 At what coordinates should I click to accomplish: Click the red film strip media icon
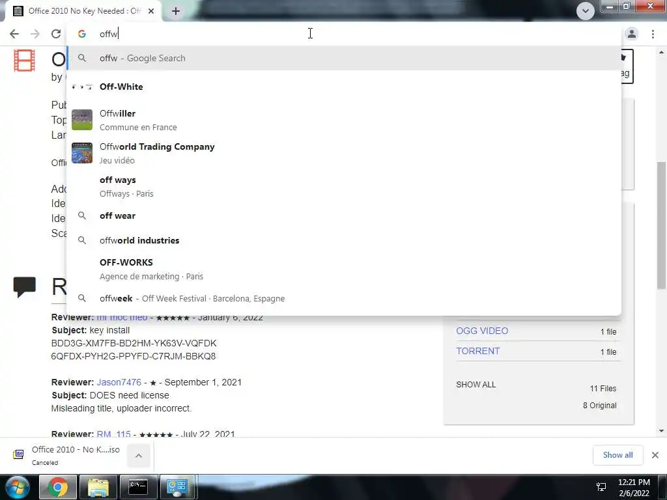[24, 61]
